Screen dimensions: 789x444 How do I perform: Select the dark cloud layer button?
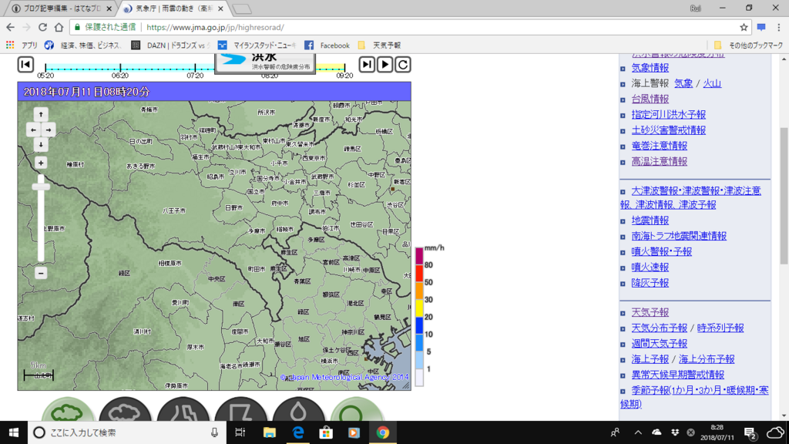pyautogui.click(x=126, y=410)
